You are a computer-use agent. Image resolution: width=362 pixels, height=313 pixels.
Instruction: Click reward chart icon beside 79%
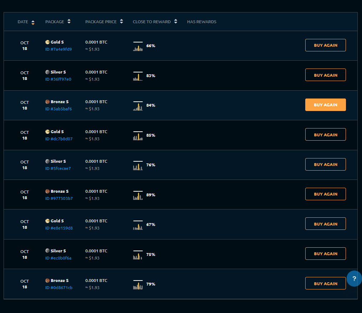[x=138, y=284]
